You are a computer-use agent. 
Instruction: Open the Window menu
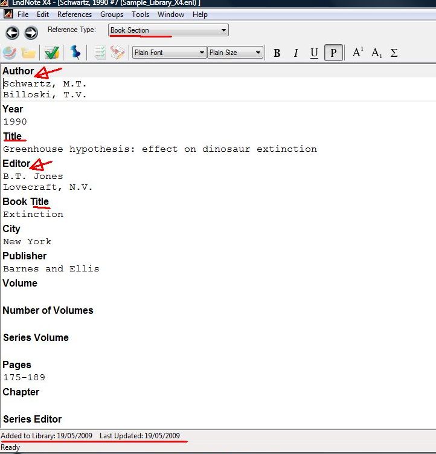[x=171, y=14]
